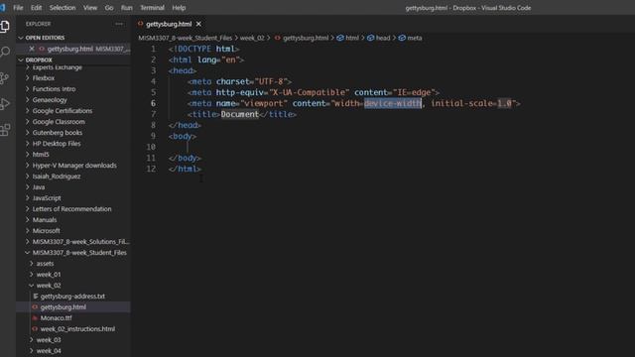The height and width of the screenshot is (357, 635).
Task: Open the Terminal menu
Action: pos(152,8)
